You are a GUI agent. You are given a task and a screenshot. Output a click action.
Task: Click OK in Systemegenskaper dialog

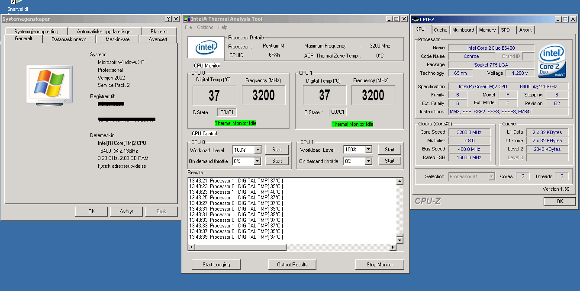tap(91, 211)
